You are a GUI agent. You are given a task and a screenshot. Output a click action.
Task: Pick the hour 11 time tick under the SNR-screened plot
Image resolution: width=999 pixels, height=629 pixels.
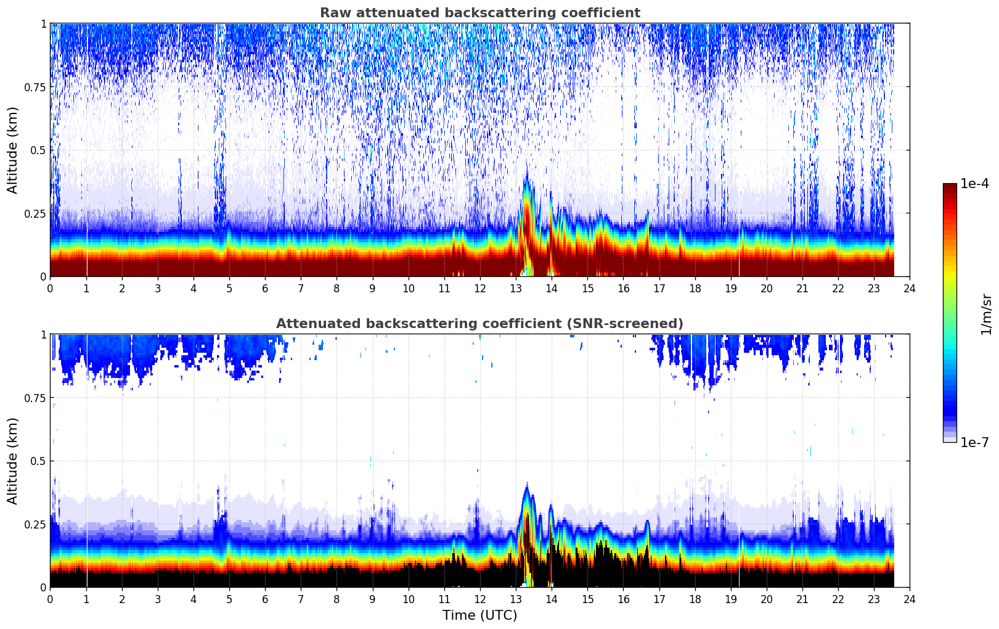444,599
